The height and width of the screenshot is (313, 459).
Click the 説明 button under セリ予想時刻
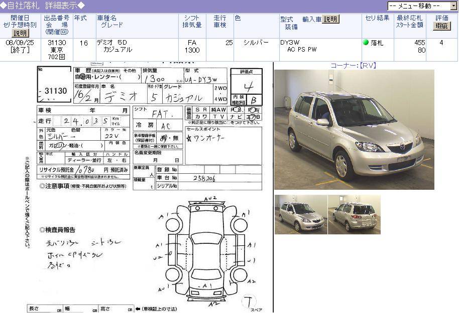click(20, 33)
